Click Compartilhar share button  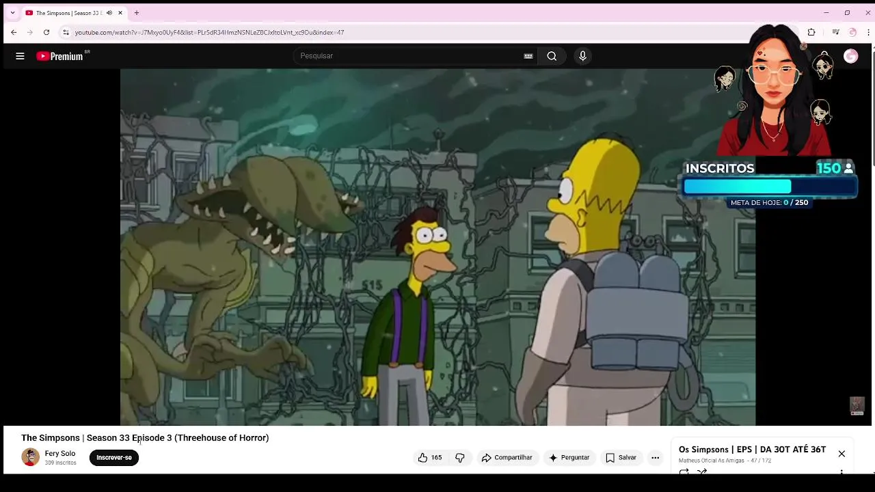pos(507,458)
